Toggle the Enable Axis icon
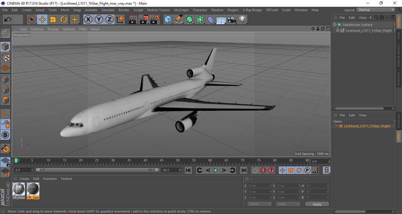 [x=5, y=113]
